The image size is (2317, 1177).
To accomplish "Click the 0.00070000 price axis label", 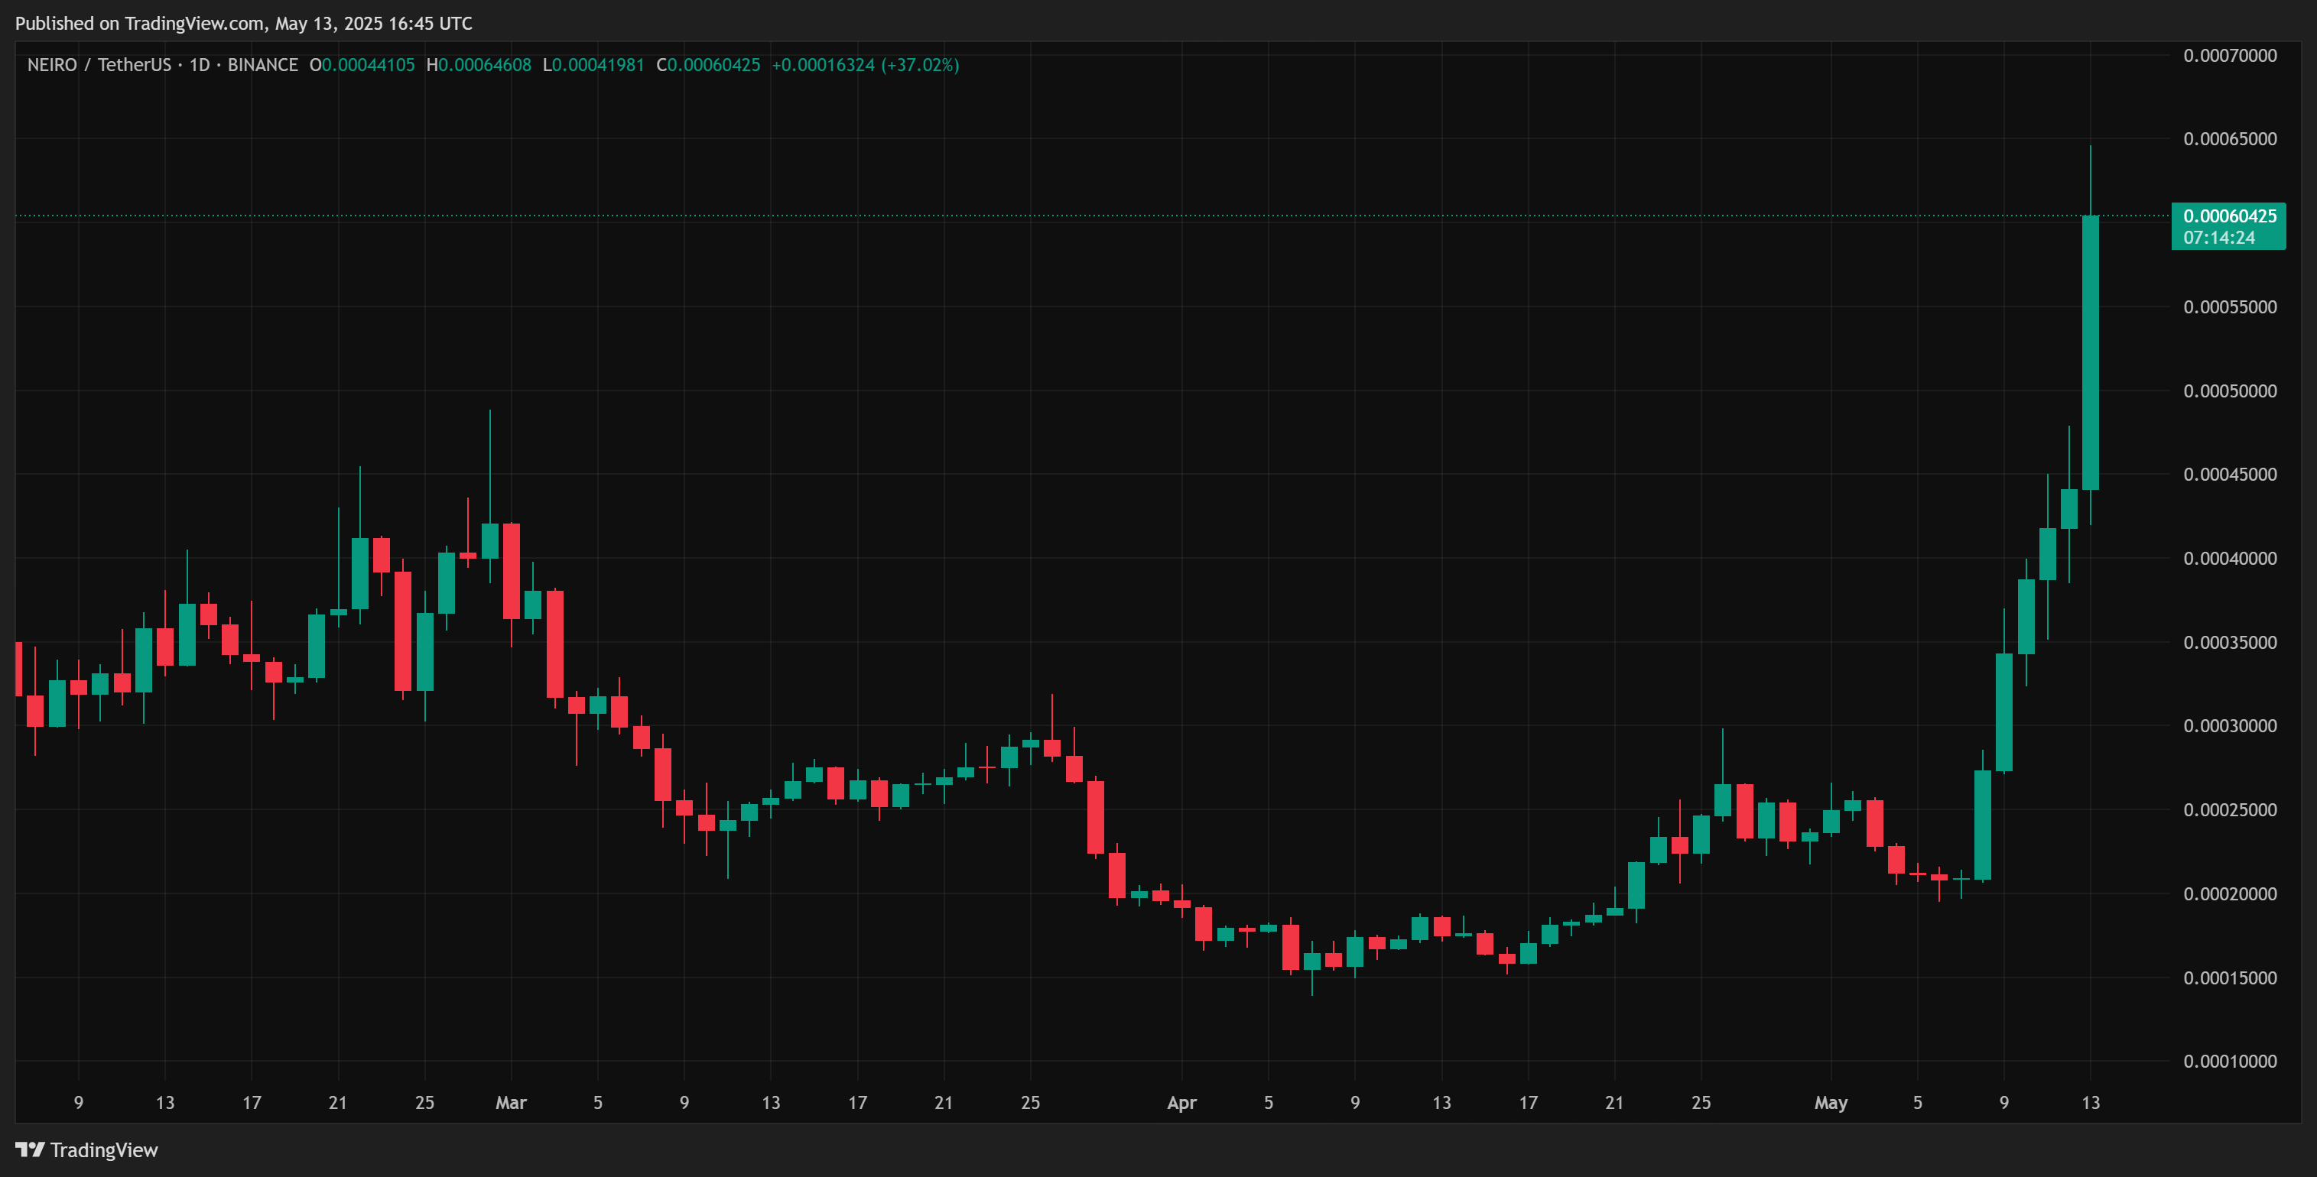I will [2230, 56].
